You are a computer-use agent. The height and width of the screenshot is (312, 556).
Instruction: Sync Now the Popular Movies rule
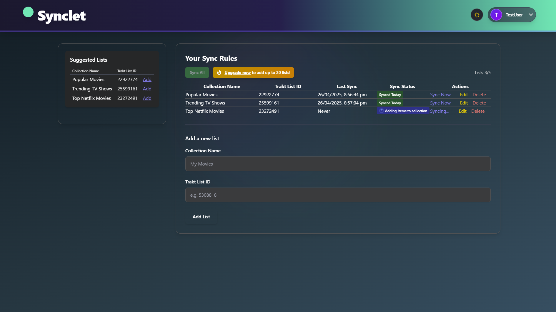pyautogui.click(x=440, y=95)
